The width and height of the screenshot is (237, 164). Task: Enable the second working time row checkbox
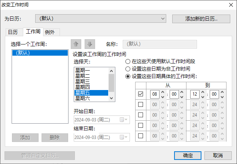[x=141, y=105]
